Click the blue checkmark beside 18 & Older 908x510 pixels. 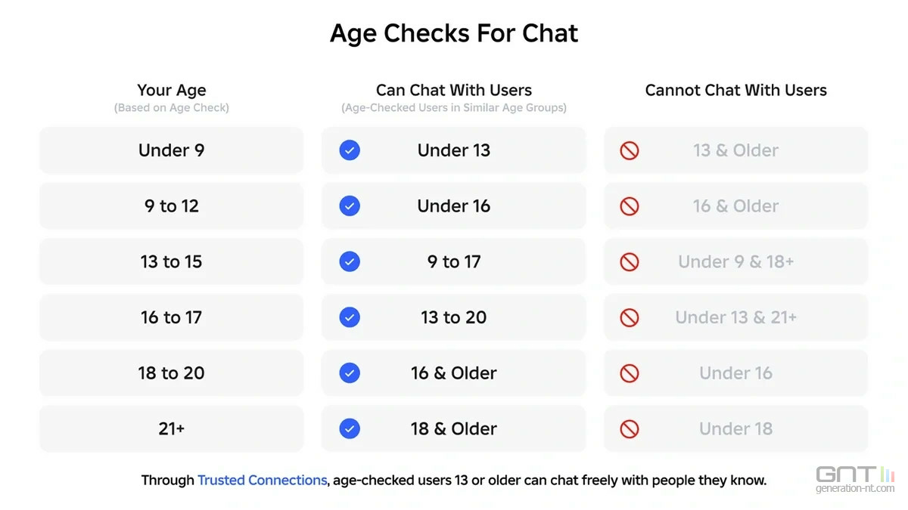pos(350,429)
